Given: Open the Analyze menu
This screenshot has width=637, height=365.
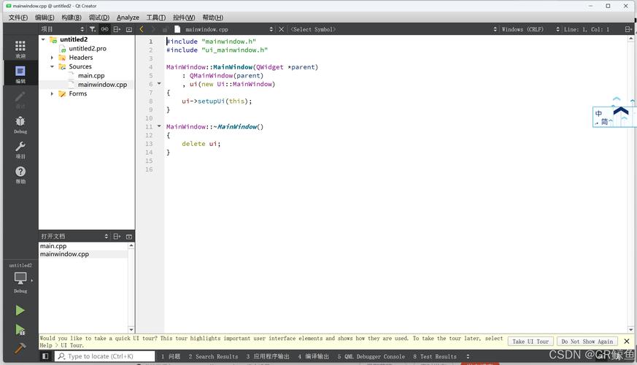Looking at the screenshot, I should click(x=128, y=18).
